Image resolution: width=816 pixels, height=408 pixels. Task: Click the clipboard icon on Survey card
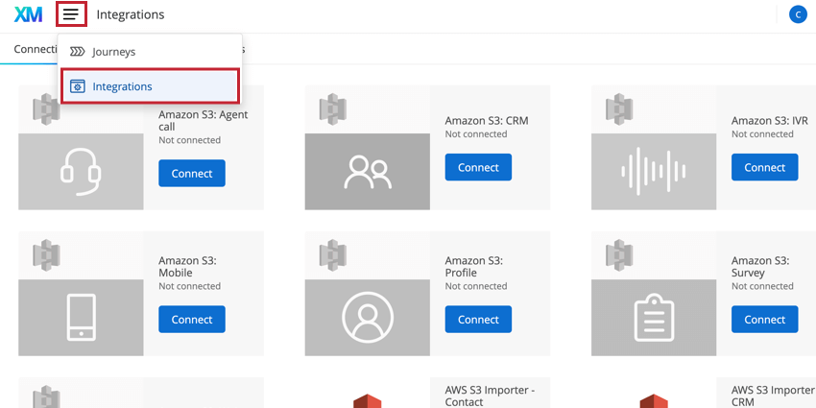coord(654,318)
